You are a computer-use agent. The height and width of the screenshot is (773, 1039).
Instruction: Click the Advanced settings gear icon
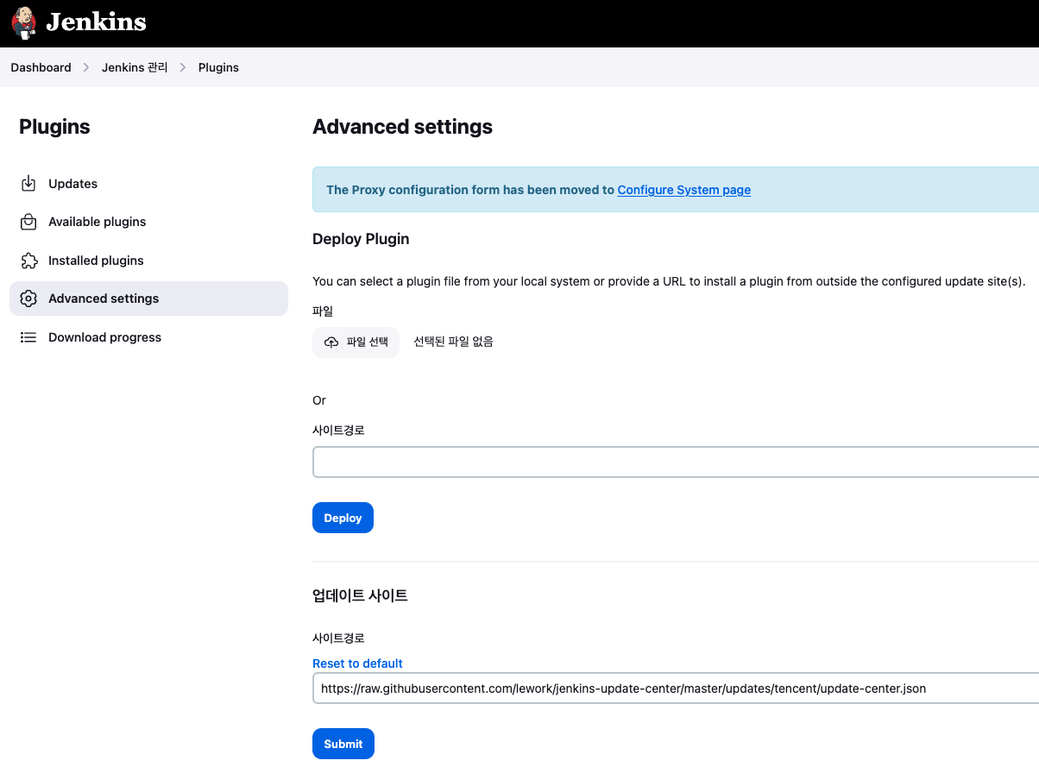pyautogui.click(x=28, y=299)
